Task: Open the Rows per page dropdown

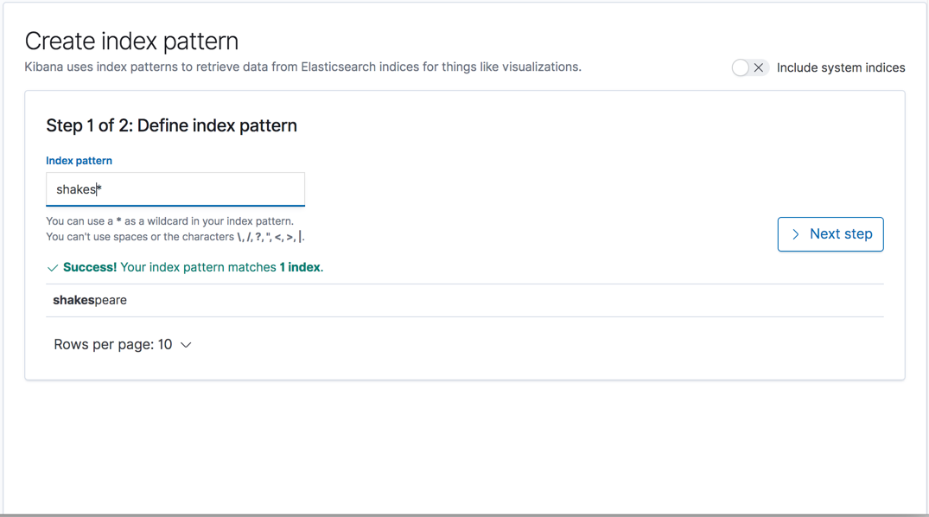Action: tap(124, 344)
